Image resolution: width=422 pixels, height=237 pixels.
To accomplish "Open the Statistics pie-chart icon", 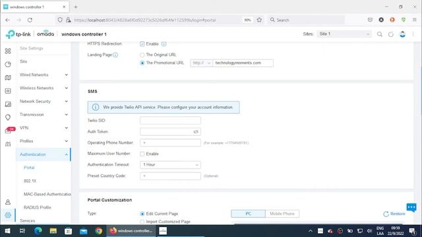I will (x=8, y=65).
